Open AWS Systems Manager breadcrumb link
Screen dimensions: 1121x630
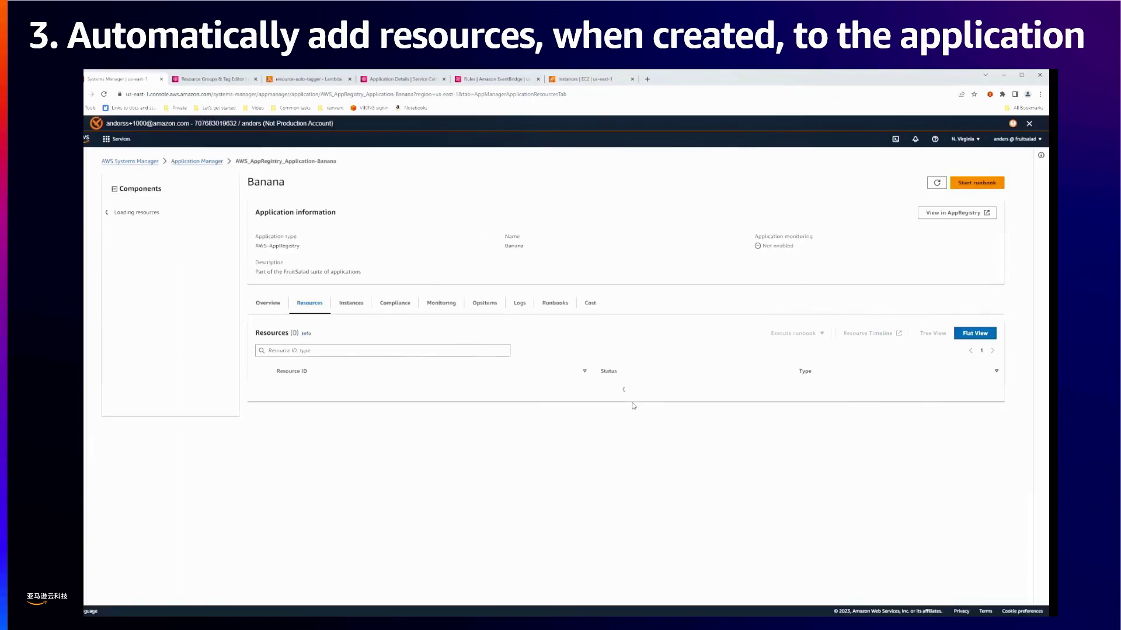pyautogui.click(x=130, y=161)
